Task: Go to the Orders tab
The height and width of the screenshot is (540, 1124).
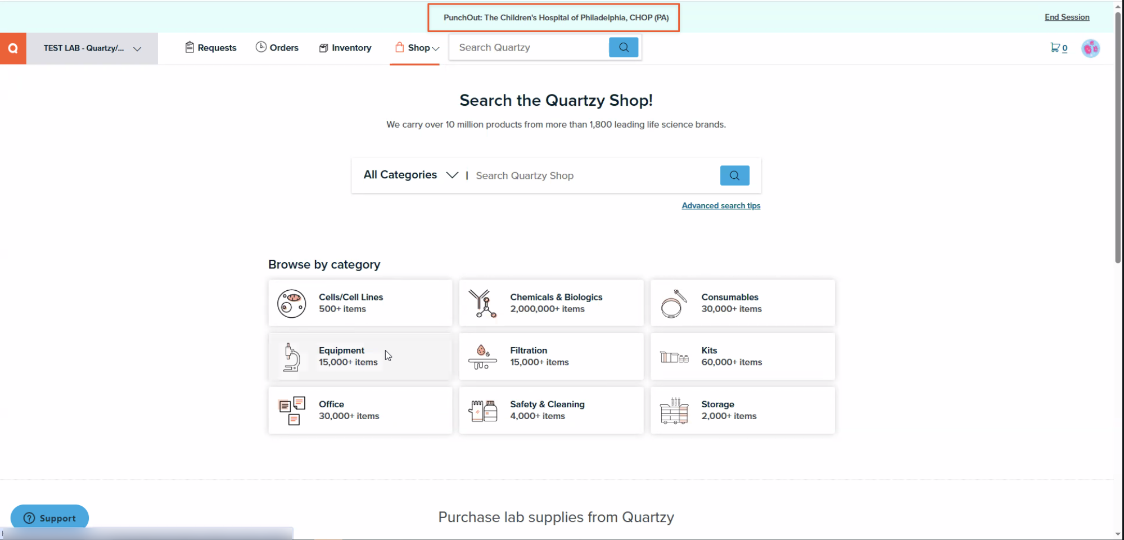Action: [x=277, y=48]
